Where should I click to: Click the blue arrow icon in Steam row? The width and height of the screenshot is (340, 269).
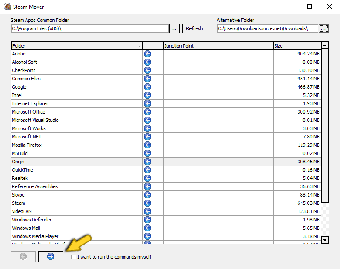pos(148,203)
